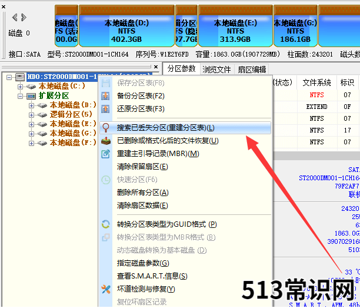Collapse the 扩展分区 tree node
The width and height of the screenshot is (360, 308).
[20, 96]
